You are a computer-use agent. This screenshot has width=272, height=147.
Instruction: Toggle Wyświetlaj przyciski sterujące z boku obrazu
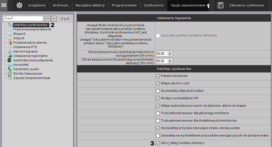coord(158,128)
